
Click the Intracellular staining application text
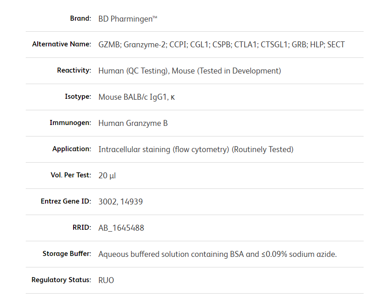pyautogui.click(x=196, y=149)
